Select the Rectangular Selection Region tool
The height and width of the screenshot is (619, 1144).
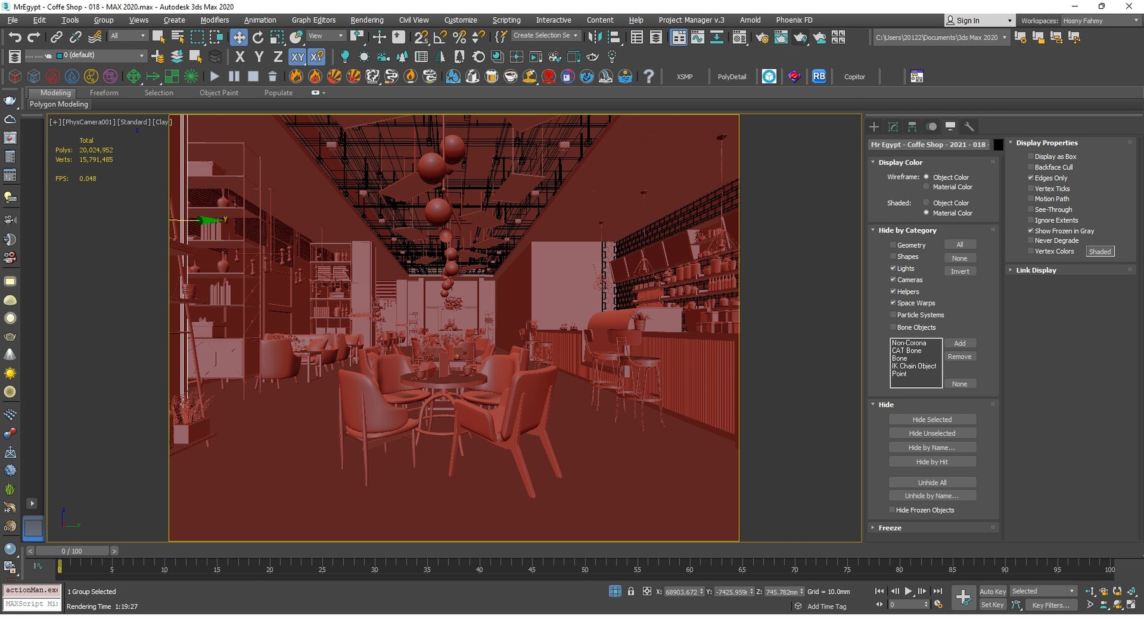198,37
